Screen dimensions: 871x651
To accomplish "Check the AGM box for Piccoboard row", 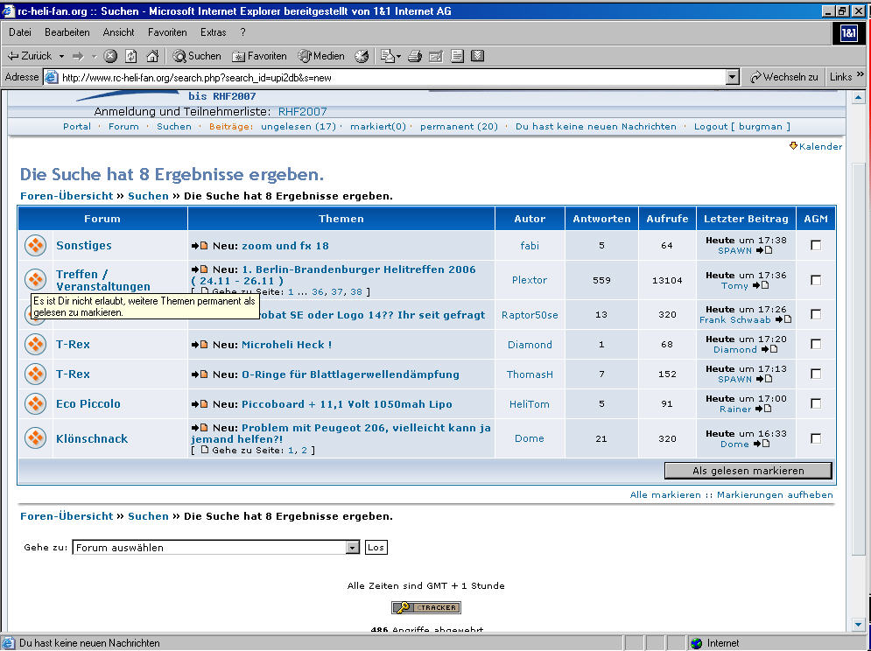I will coord(816,404).
